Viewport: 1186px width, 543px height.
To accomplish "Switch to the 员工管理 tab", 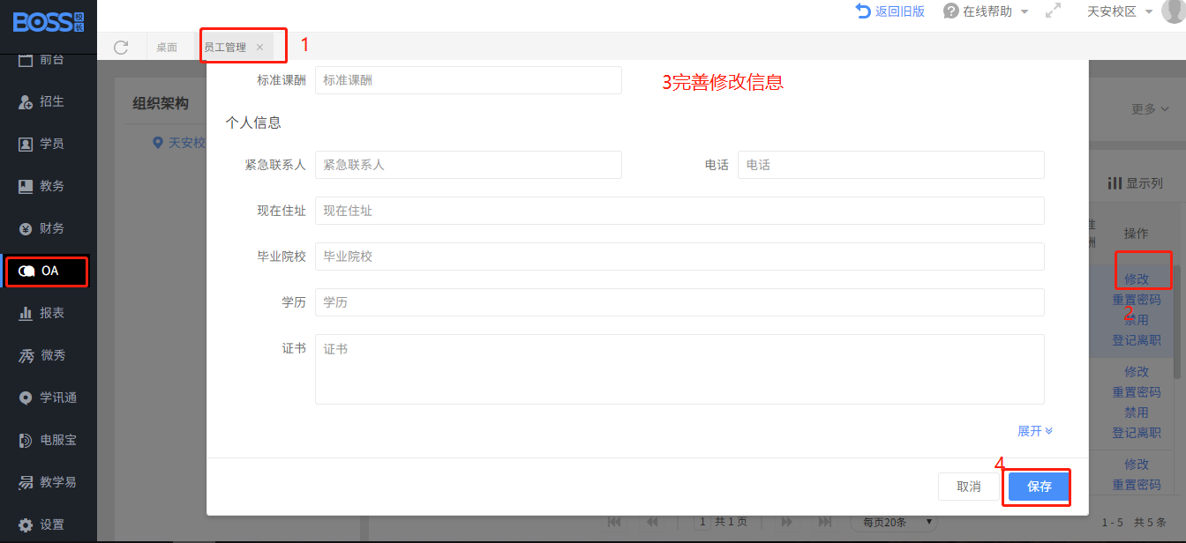I will 225,48.
